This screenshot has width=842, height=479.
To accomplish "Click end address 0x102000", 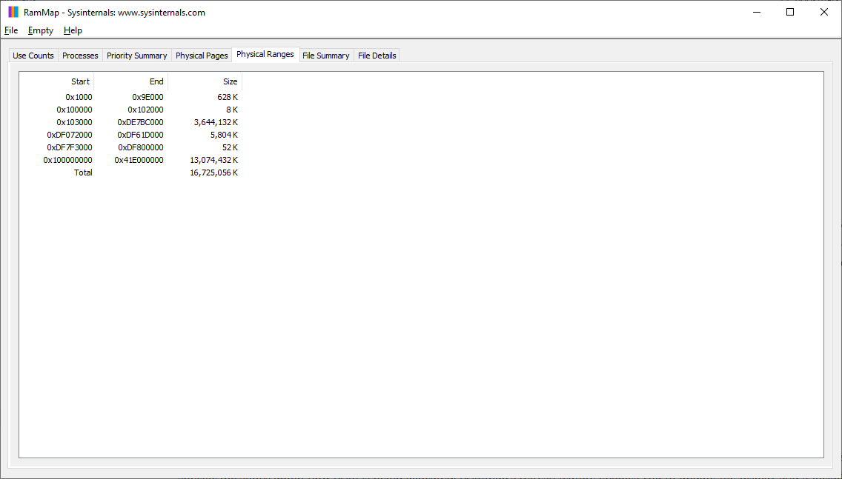I will (145, 110).
